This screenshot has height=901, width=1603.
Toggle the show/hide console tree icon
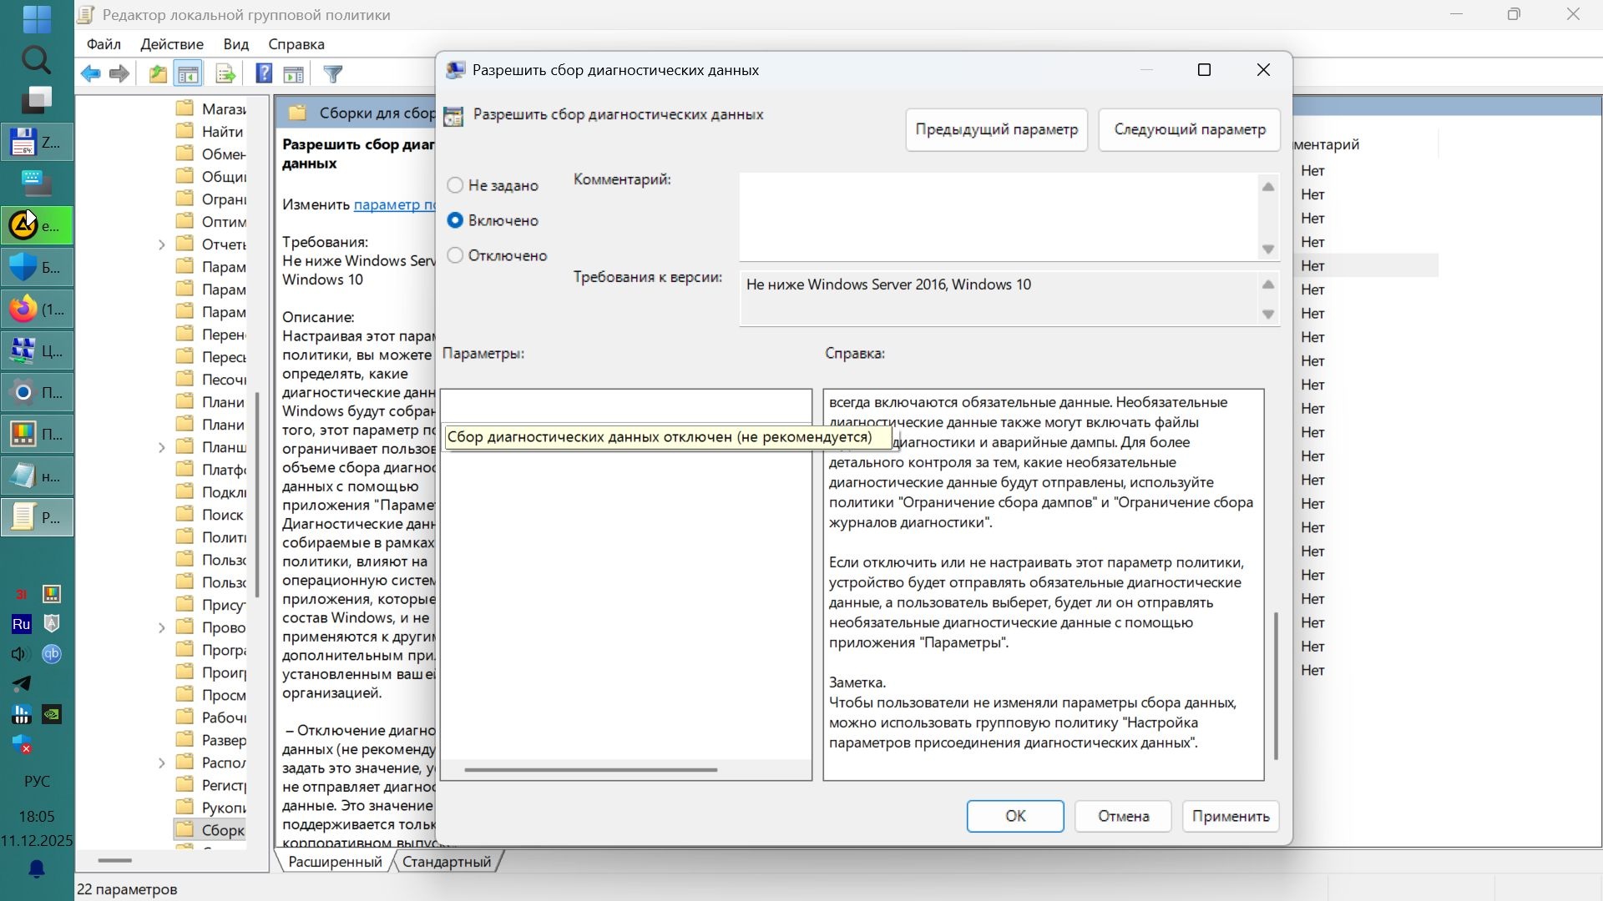click(x=189, y=74)
